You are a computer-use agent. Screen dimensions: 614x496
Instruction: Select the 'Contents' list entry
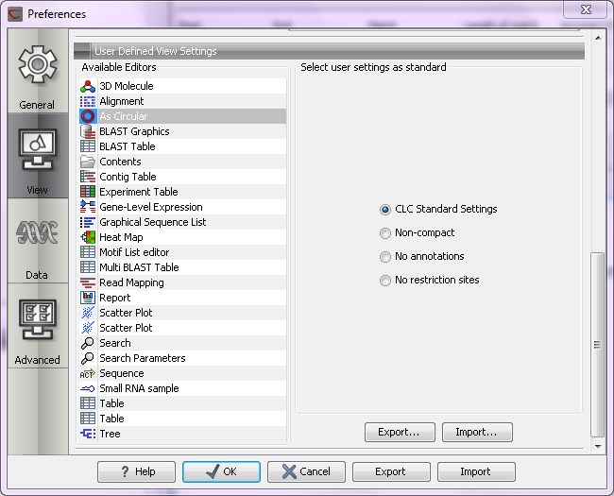[183, 162]
